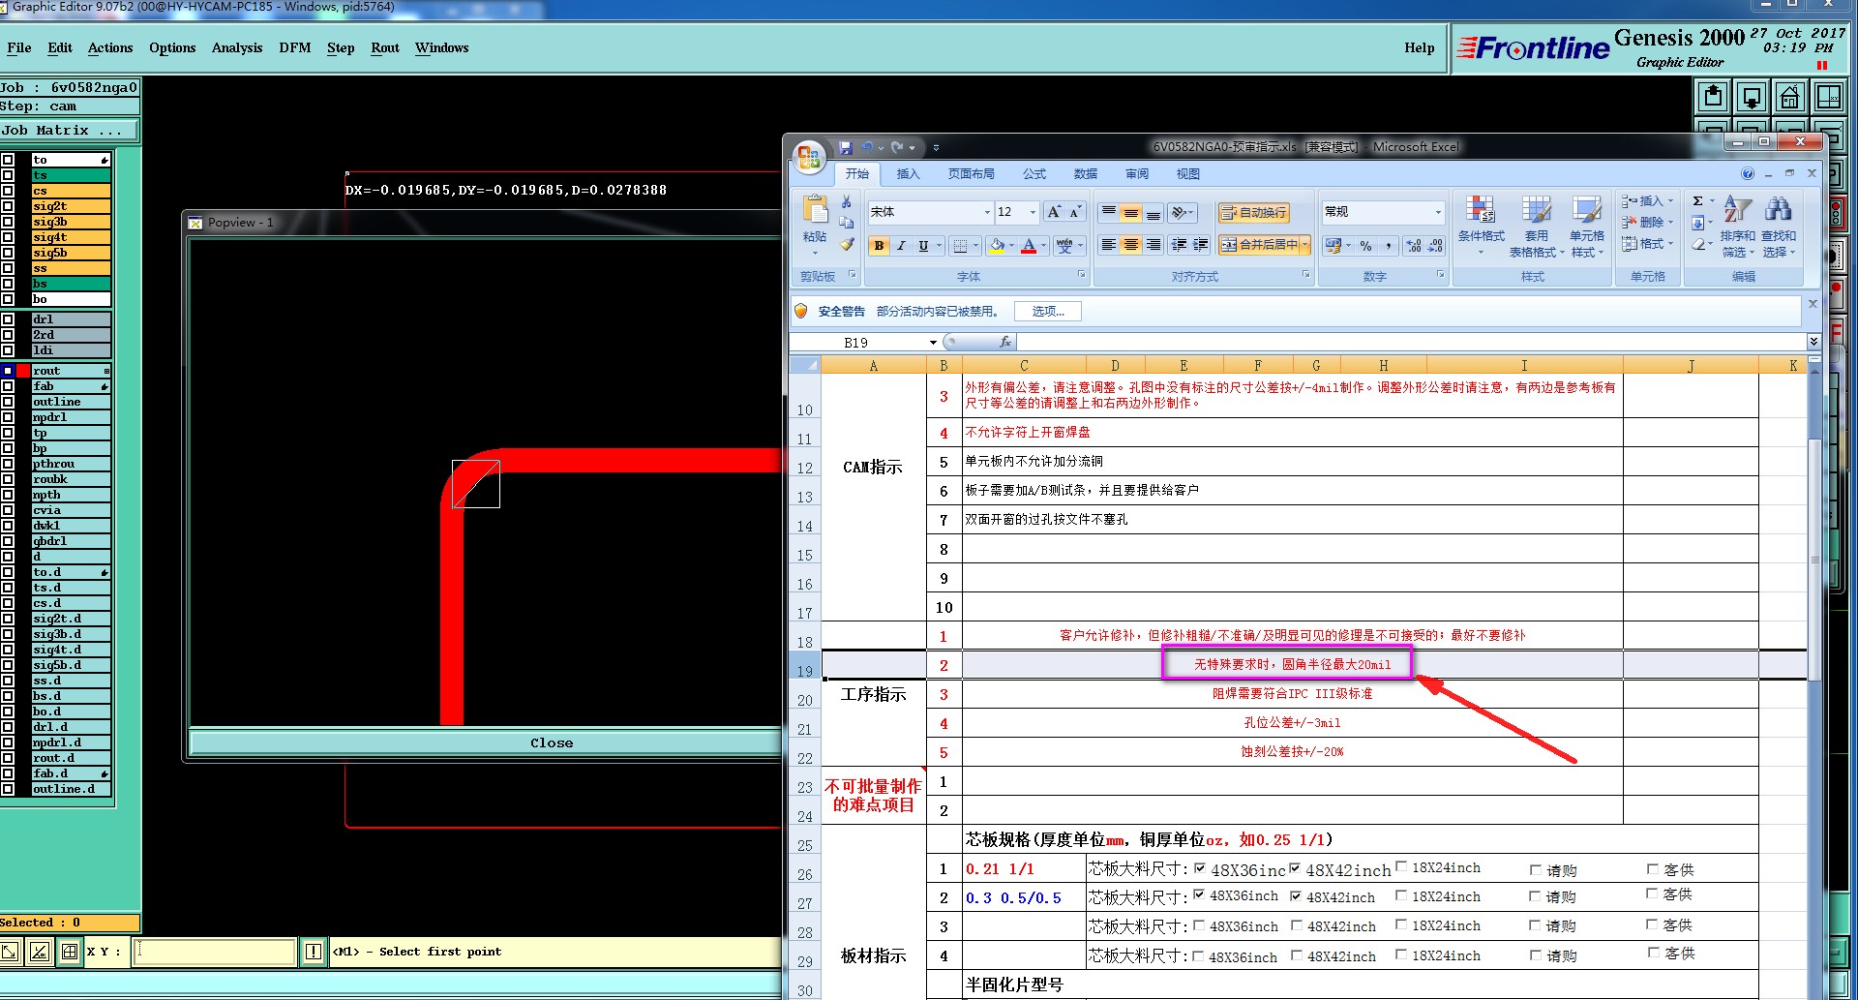This screenshot has height=1000, width=1858.
Task: Click the grid snap icon beside X Y
Action: 70,952
